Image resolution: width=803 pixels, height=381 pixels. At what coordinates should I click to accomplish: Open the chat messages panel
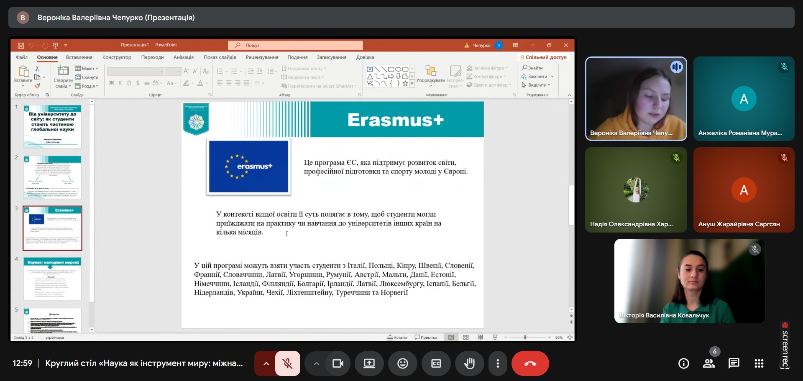coord(734,363)
